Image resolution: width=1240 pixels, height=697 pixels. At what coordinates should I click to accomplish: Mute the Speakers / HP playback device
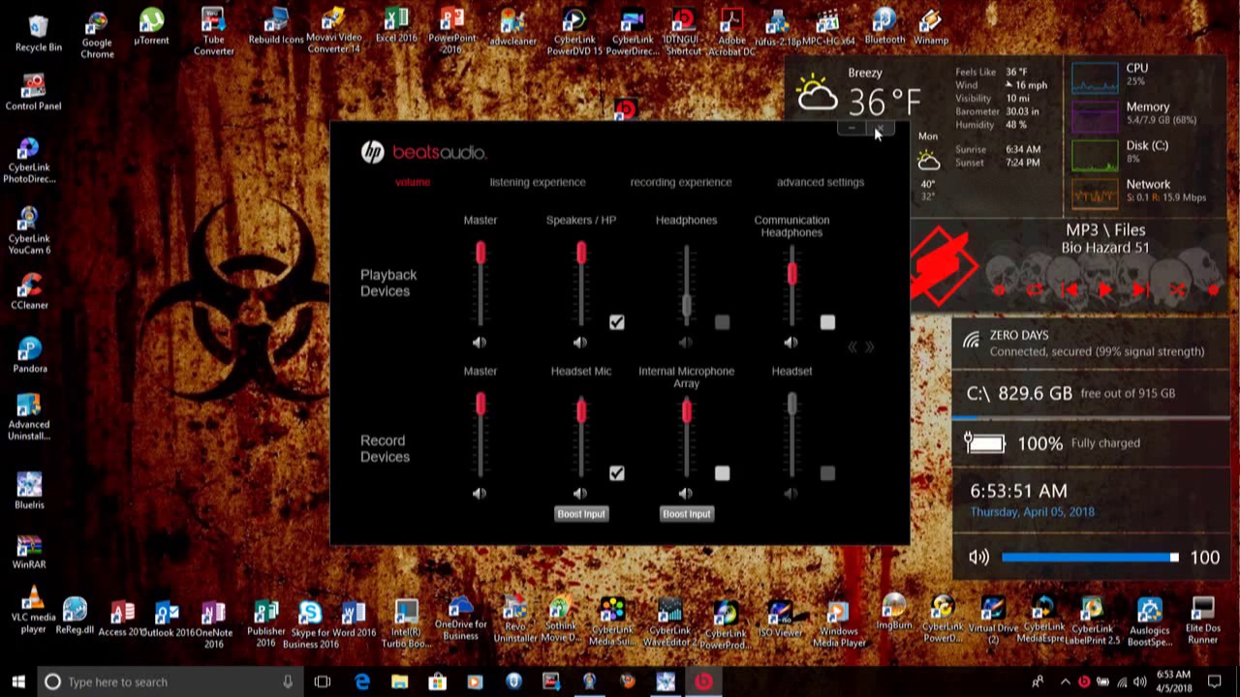(580, 342)
